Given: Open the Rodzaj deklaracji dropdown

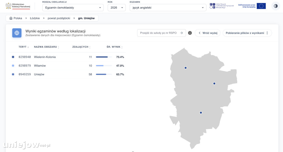Looking at the screenshot, I should click(x=73, y=7).
